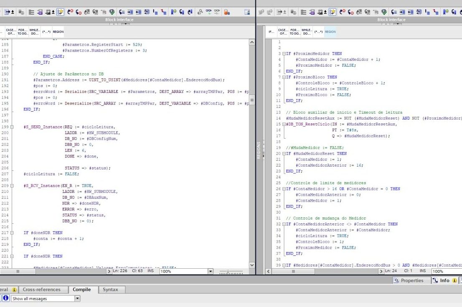Click the left editor vertical scrollbar thumb
The width and height of the screenshot is (462, 307).
[252, 100]
